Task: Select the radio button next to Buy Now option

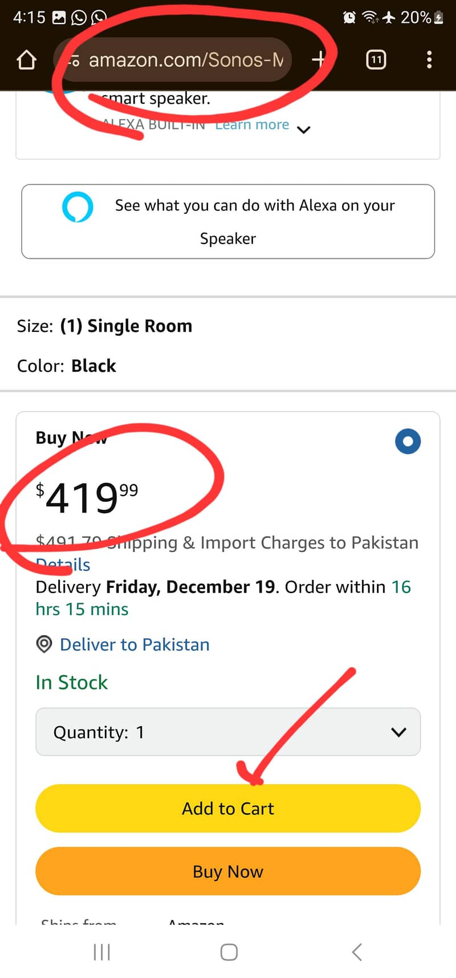Action: click(408, 441)
